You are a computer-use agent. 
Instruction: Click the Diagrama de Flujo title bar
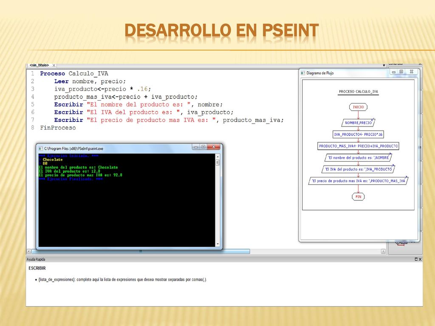[344, 73]
